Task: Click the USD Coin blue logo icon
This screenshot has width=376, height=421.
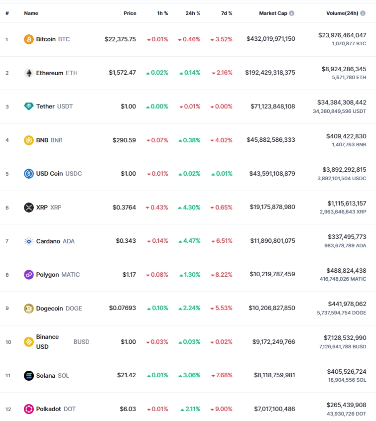Action: tap(29, 174)
